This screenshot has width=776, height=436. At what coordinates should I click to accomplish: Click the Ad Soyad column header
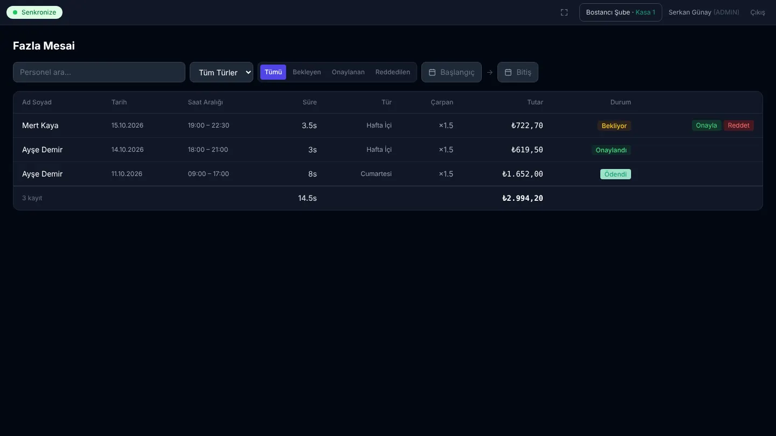(x=37, y=102)
